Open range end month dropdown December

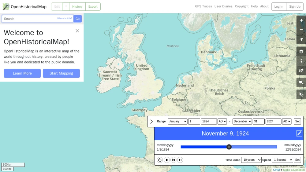point(242,121)
